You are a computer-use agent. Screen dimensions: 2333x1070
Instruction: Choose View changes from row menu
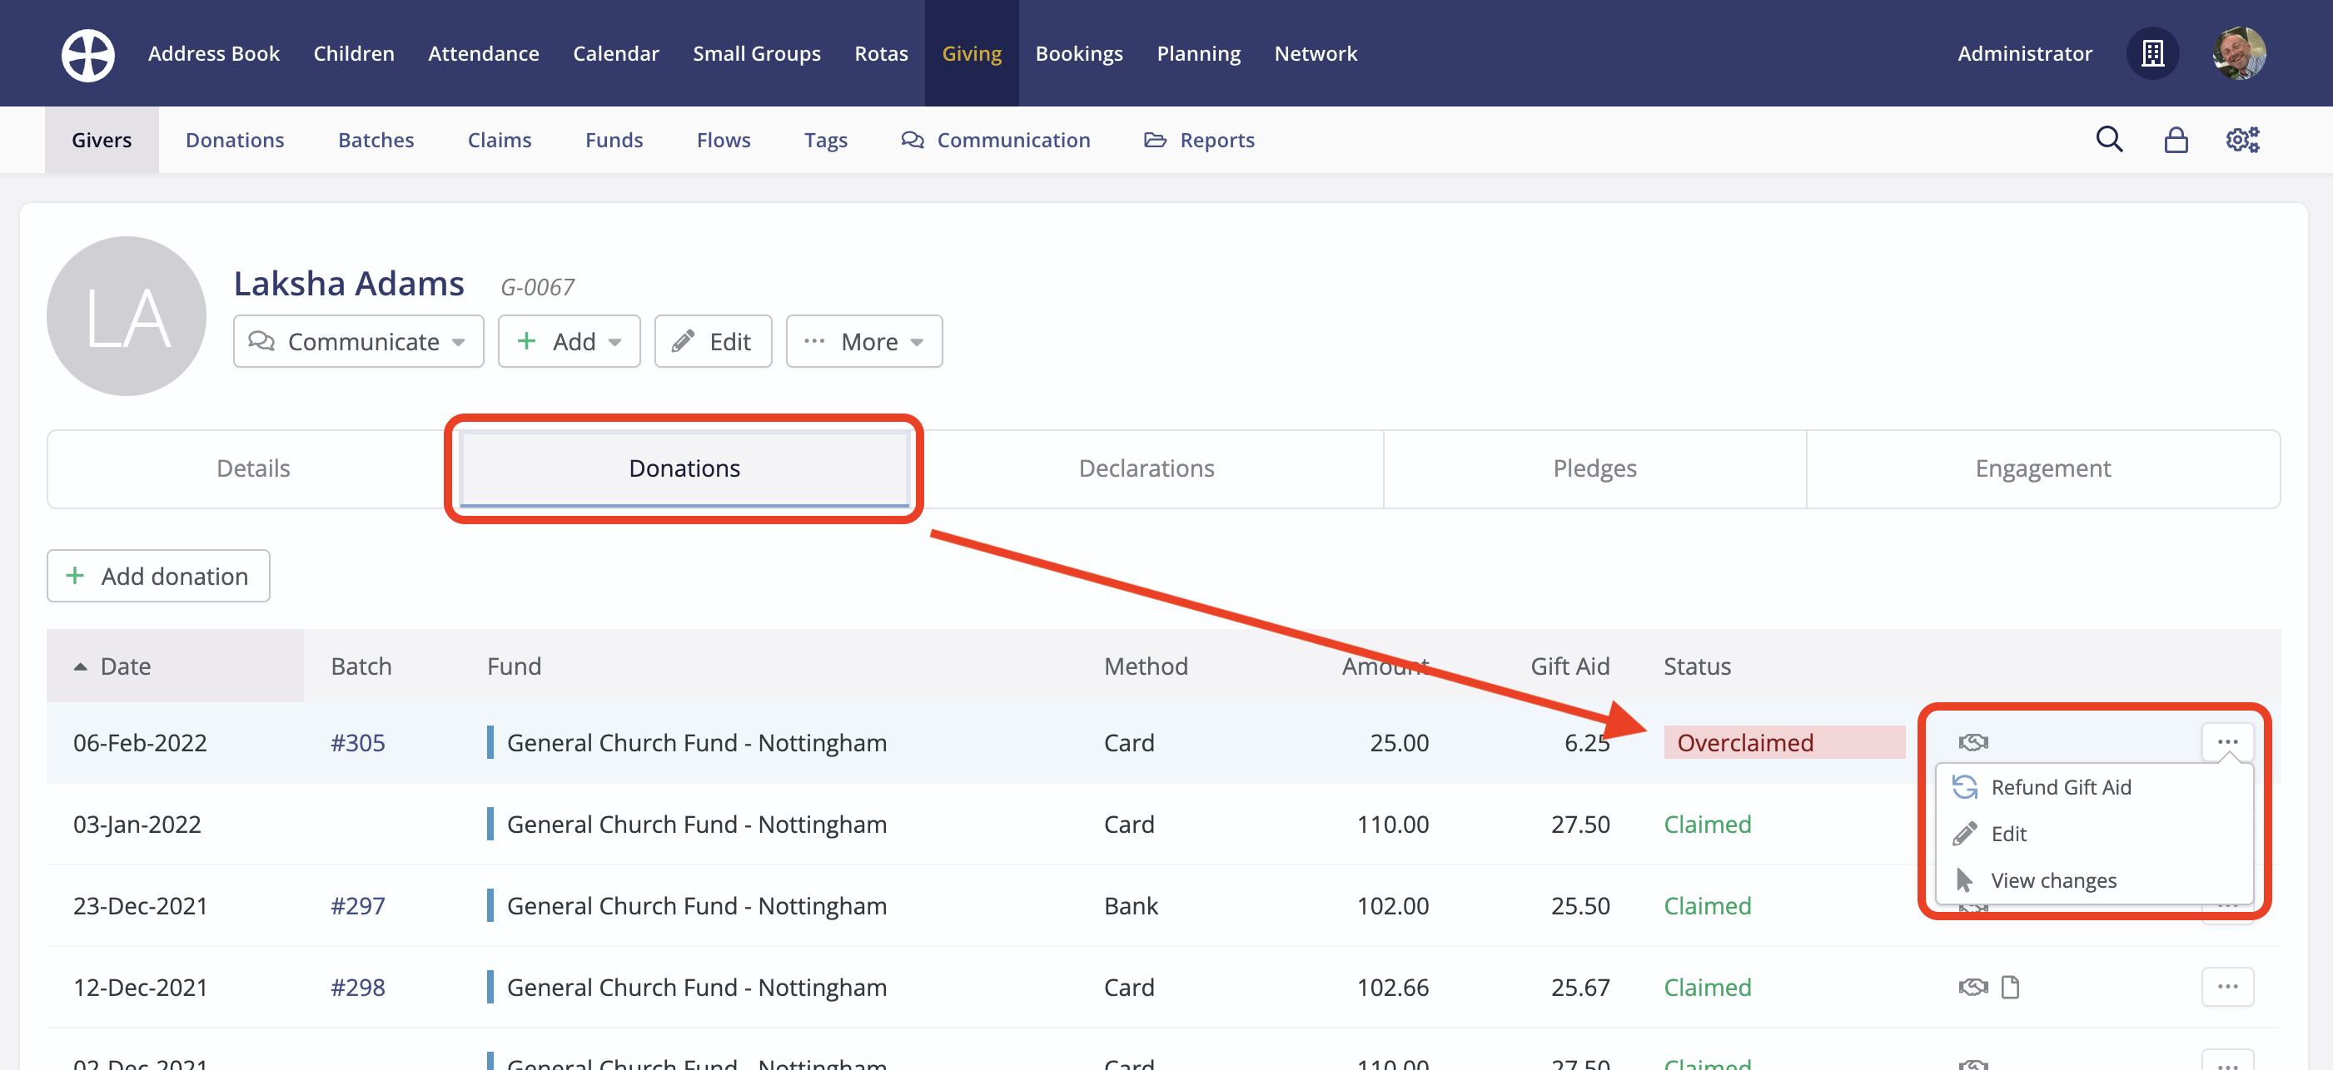2052,880
